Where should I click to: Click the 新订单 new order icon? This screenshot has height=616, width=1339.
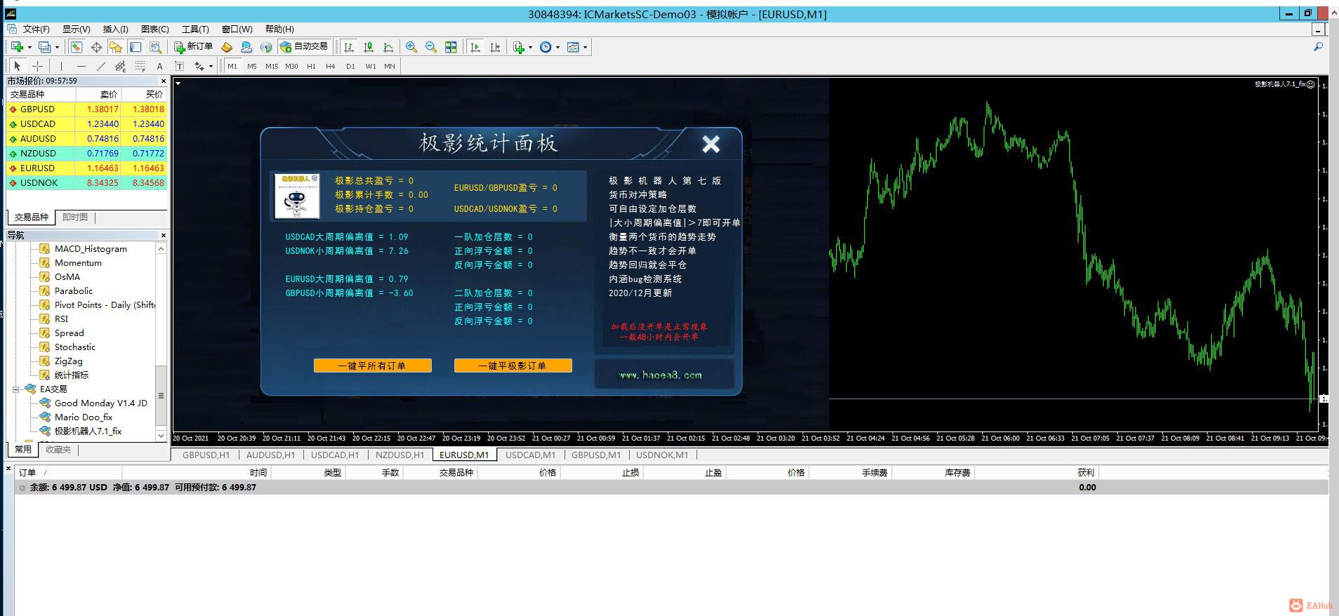click(x=194, y=47)
